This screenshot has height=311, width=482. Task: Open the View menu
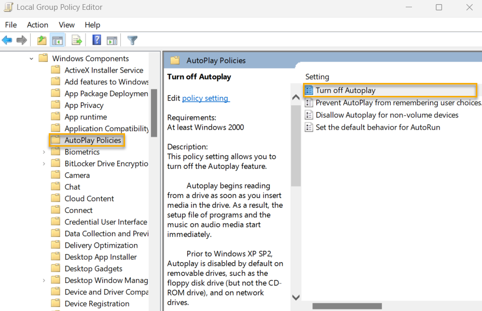click(x=66, y=24)
